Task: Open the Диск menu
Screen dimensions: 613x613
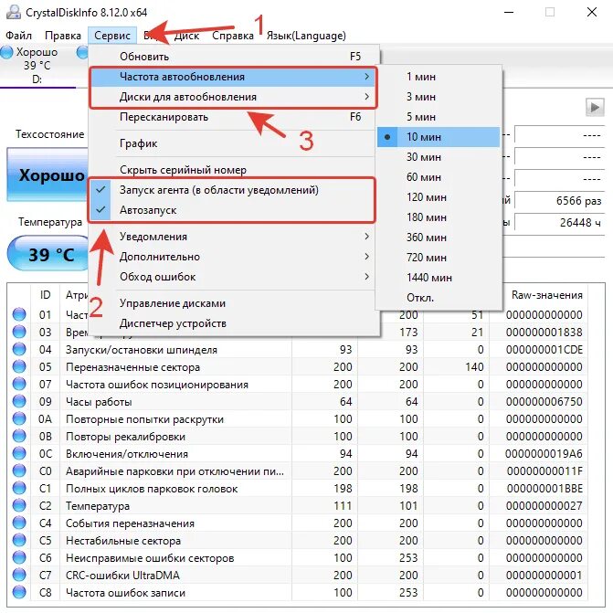Action: [187, 36]
